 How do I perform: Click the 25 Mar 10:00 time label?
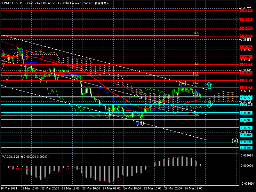[152, 188]
